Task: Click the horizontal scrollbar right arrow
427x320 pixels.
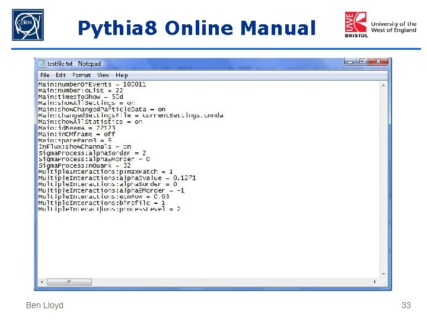Action: pyautogui.click(x=375, y=282)
